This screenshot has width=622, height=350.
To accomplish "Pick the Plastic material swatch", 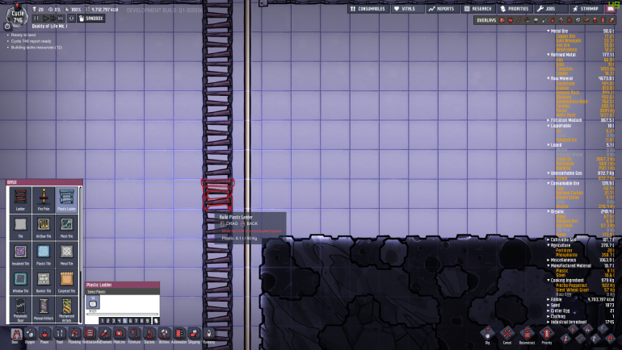I will (x=93, y=302).
